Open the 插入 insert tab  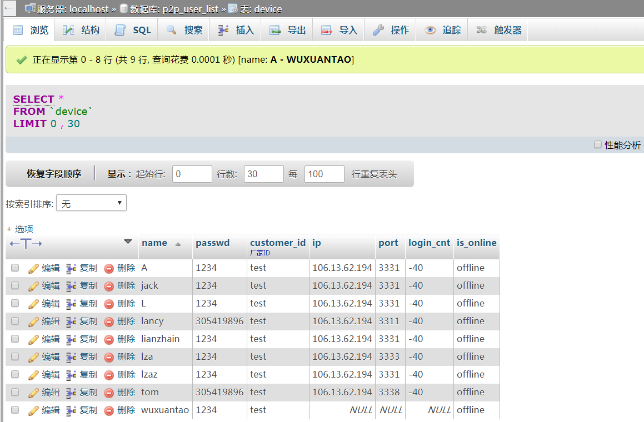pyautogui.click(x=236, y=30)
